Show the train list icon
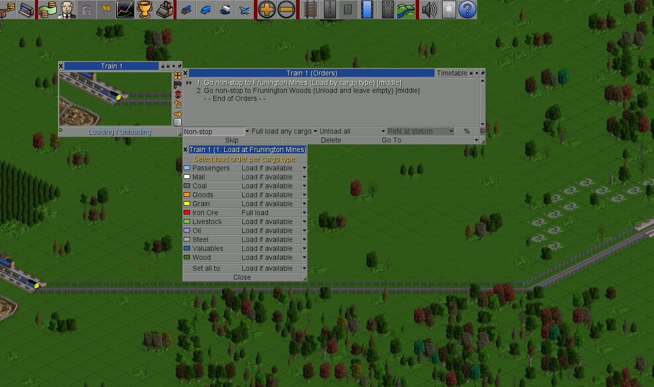654x387 pixels. coord(186,9)
